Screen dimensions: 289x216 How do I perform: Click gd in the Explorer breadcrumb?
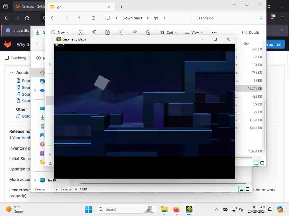point(156,18)
